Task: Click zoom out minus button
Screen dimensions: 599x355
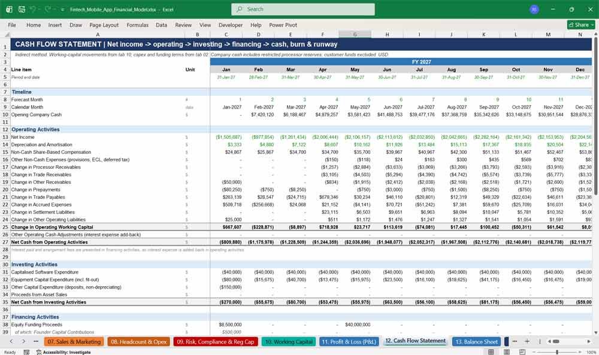Action: click(x=534, y=352)
